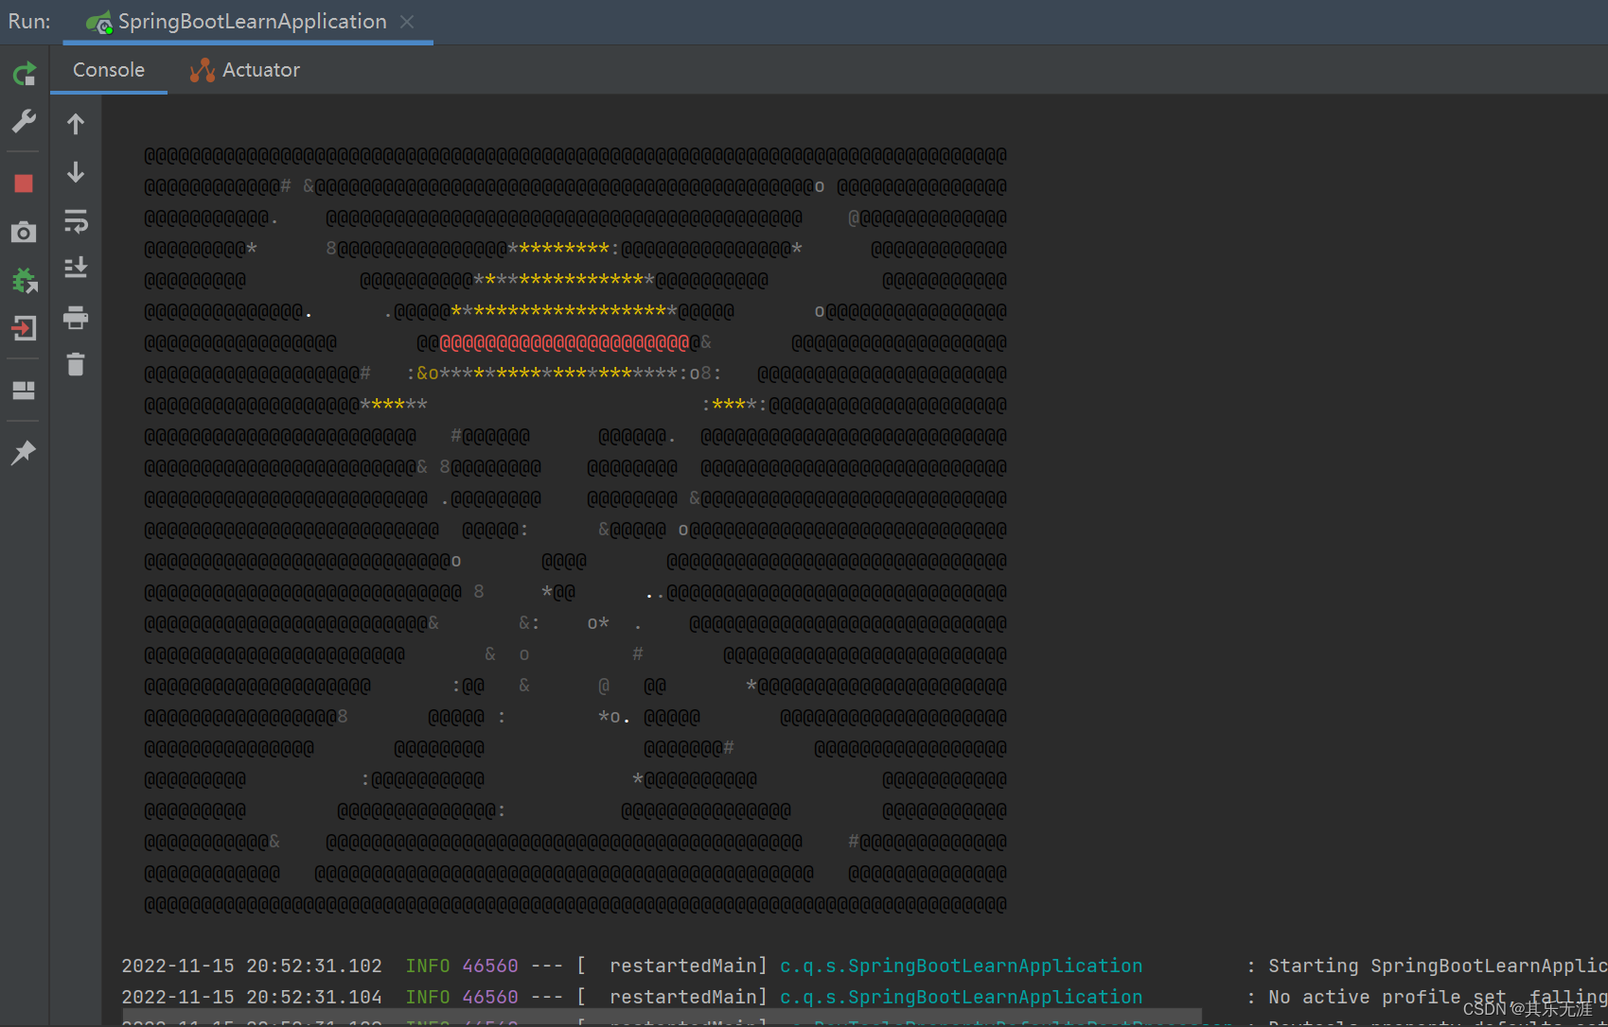Click the Actuator tab icon
The image size is (1608, 1027).
(202, 70)
